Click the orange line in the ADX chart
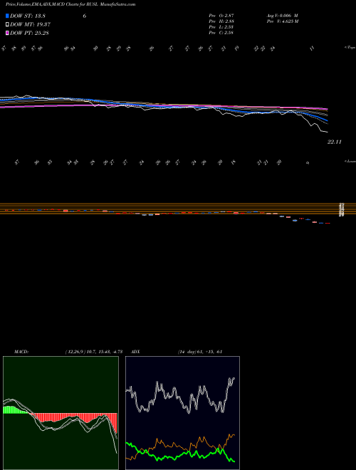 point(180,446)
